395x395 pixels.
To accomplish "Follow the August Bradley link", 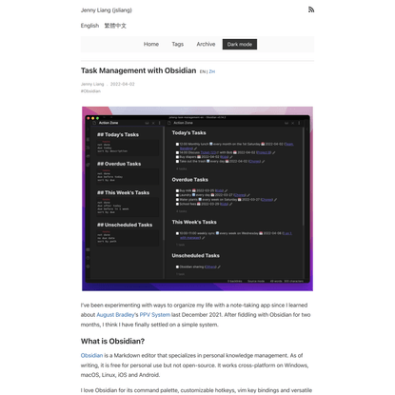I will click(x=115, y=315).
